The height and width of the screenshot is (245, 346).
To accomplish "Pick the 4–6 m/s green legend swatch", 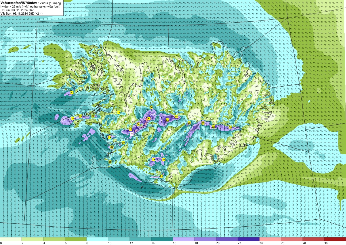I will click(x=54, y=239).
